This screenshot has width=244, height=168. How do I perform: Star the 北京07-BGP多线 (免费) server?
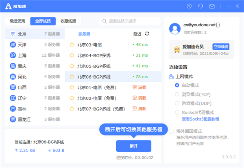72,109
